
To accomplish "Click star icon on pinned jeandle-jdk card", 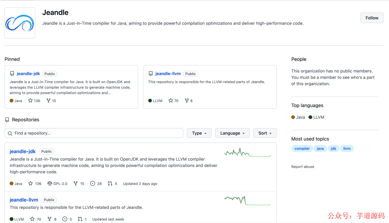I will click(31, 101).
